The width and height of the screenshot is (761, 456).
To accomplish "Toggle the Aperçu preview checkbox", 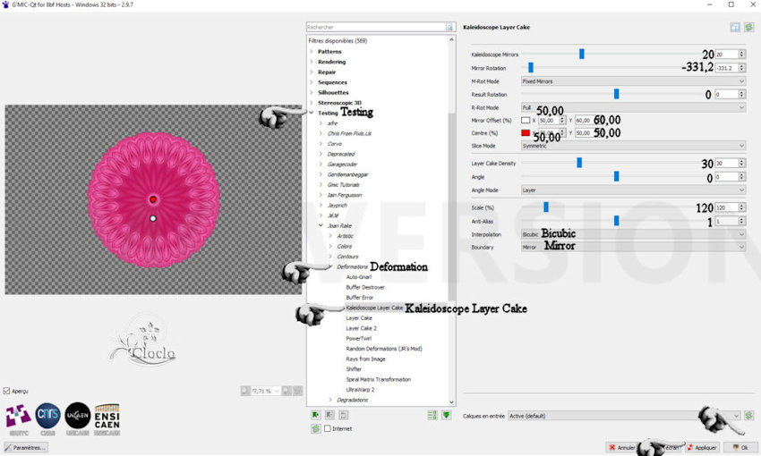I will point(8,391).
